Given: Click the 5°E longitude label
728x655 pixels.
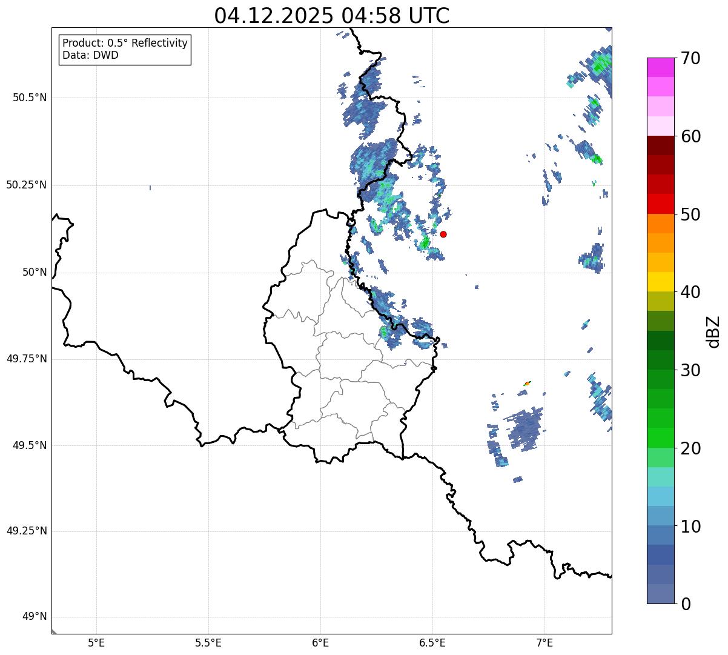Looking at the screenshot, I should (x=96, y=643).
